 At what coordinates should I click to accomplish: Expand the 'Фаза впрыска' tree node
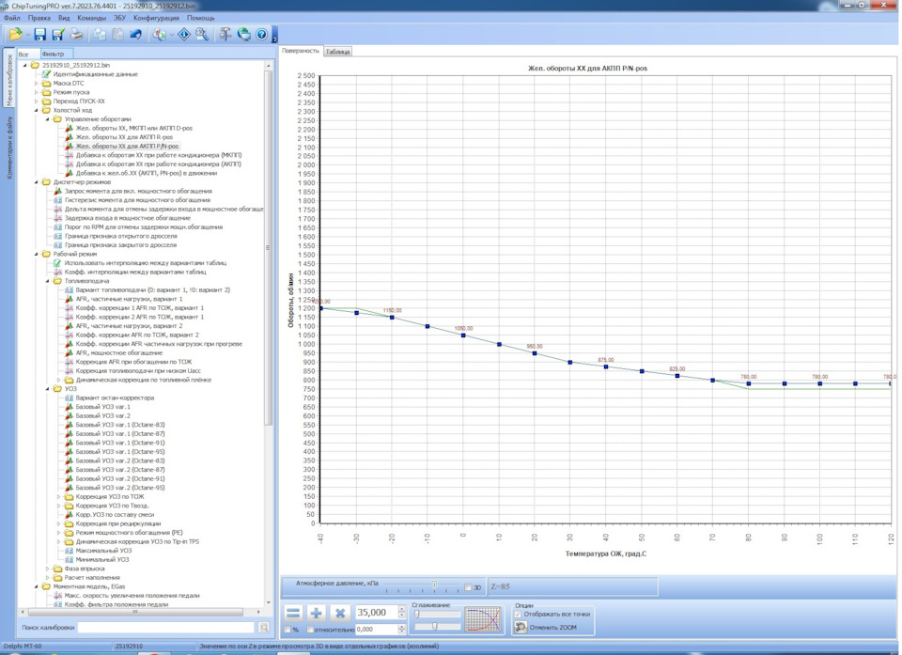pos(48,569)
